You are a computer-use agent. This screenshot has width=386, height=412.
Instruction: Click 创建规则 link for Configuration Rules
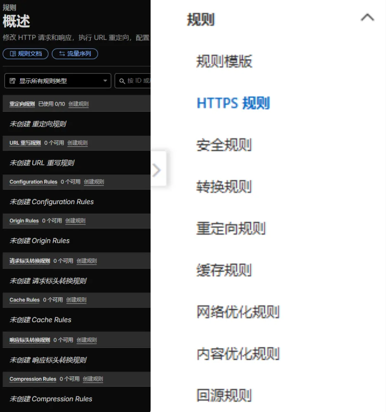coord(94,182)
